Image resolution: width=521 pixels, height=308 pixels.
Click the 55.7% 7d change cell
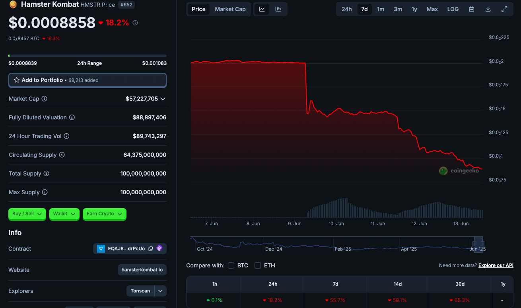tap(336, 300)
